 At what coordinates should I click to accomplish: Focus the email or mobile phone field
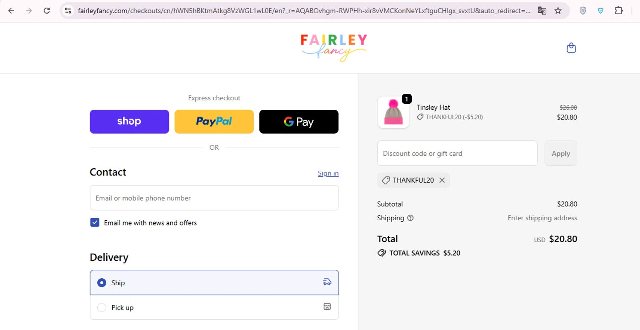click(x=214, y=198)
